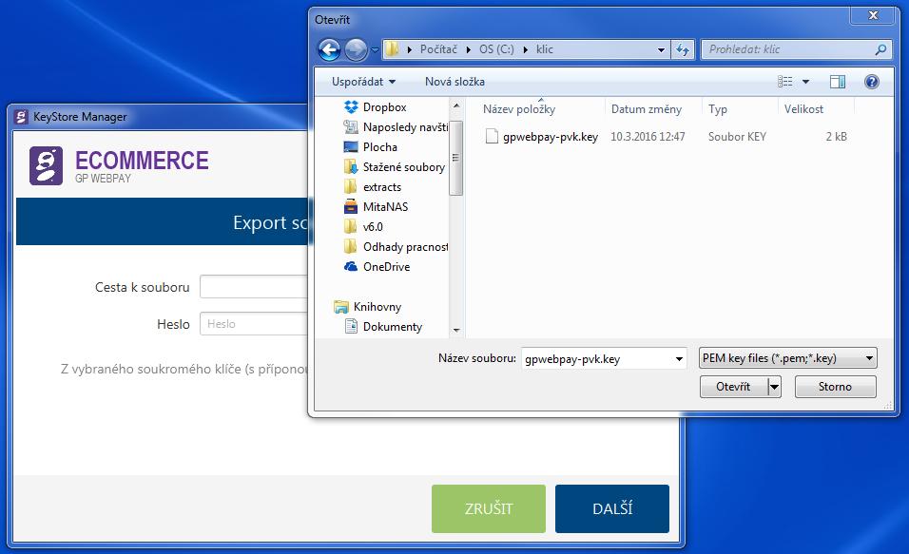Image resolution: width=909 pixels, height=554 pixels.
Task: Toggle the preview pane icon
Action: (x=837, y=82)
